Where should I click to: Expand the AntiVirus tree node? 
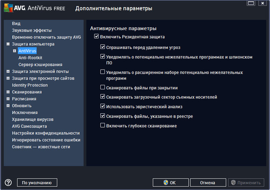[x=15, y=51]
